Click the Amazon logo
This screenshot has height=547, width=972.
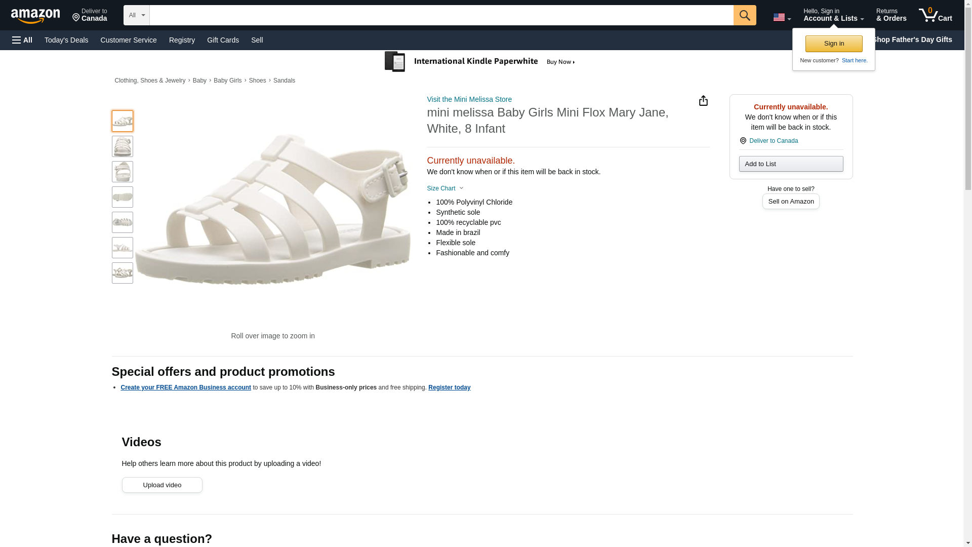35,16
